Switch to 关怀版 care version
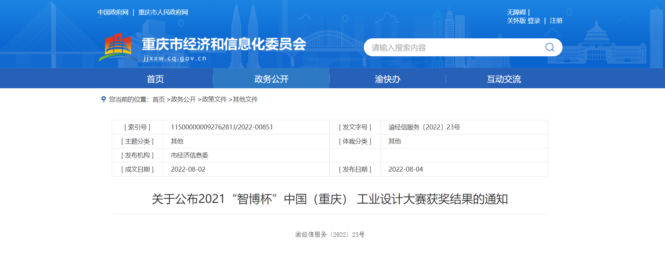Image resolution: width=665 pixels, height=262 pixels. [516, 21]
